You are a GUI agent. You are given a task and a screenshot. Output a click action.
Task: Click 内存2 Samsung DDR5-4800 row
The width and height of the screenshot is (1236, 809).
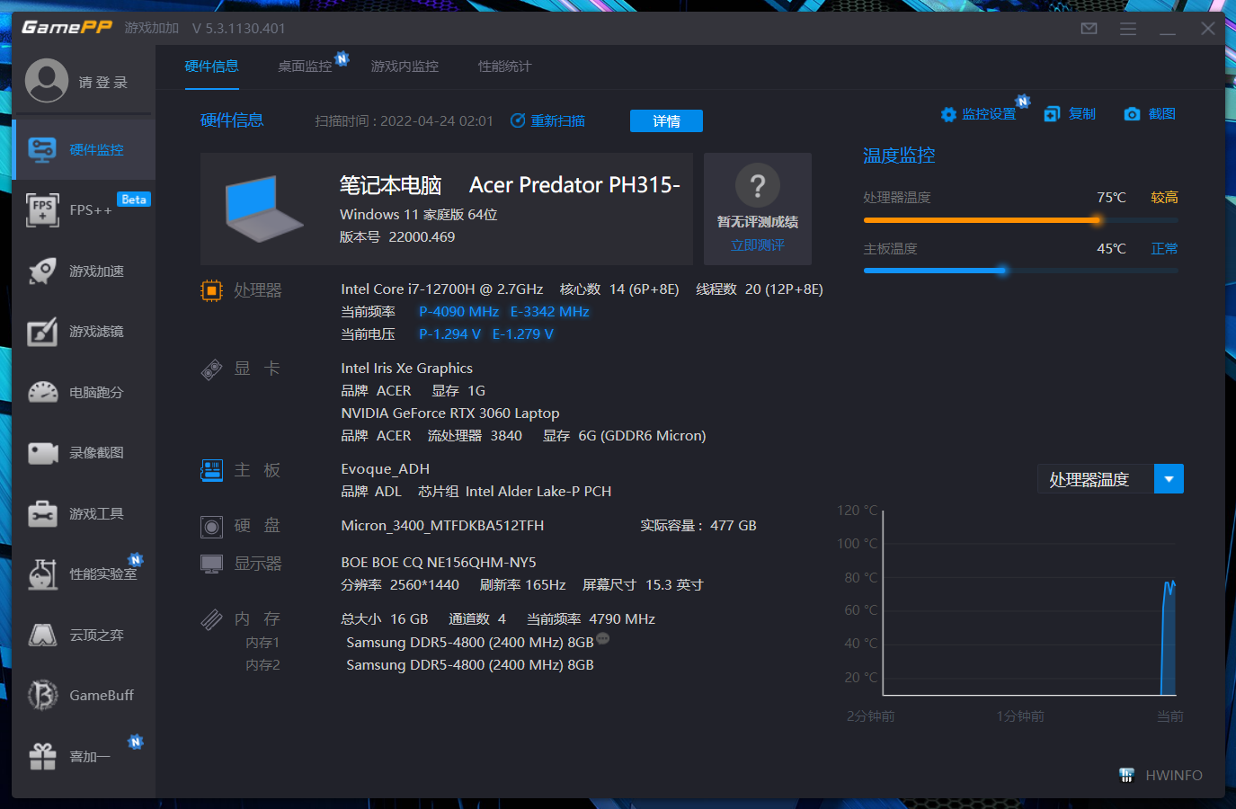pyautogui.click(x=469, y=665)
